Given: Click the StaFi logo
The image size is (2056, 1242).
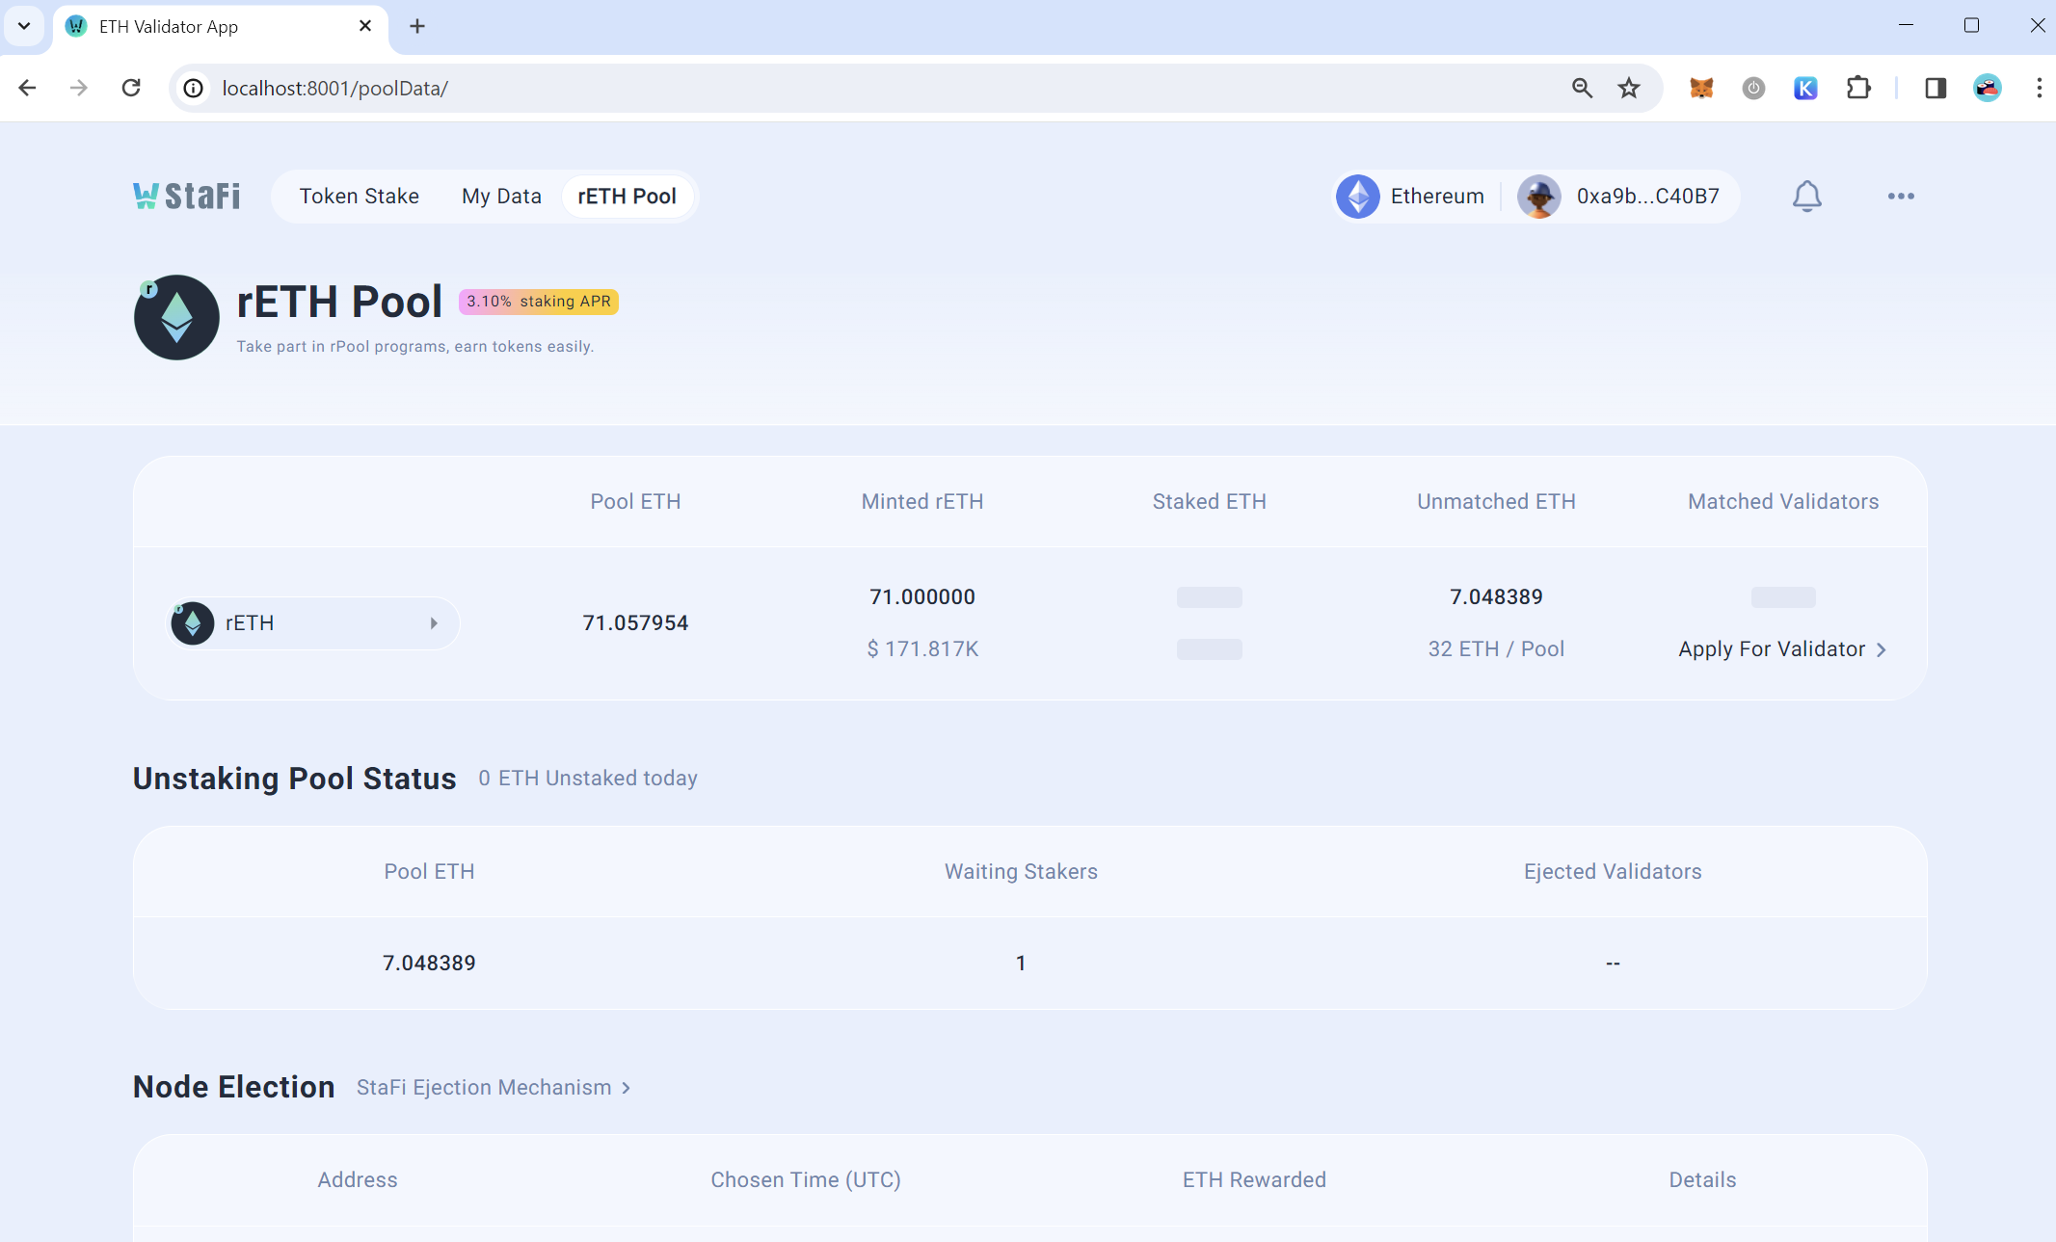Looking at the screenshot, I should (186, 196).
